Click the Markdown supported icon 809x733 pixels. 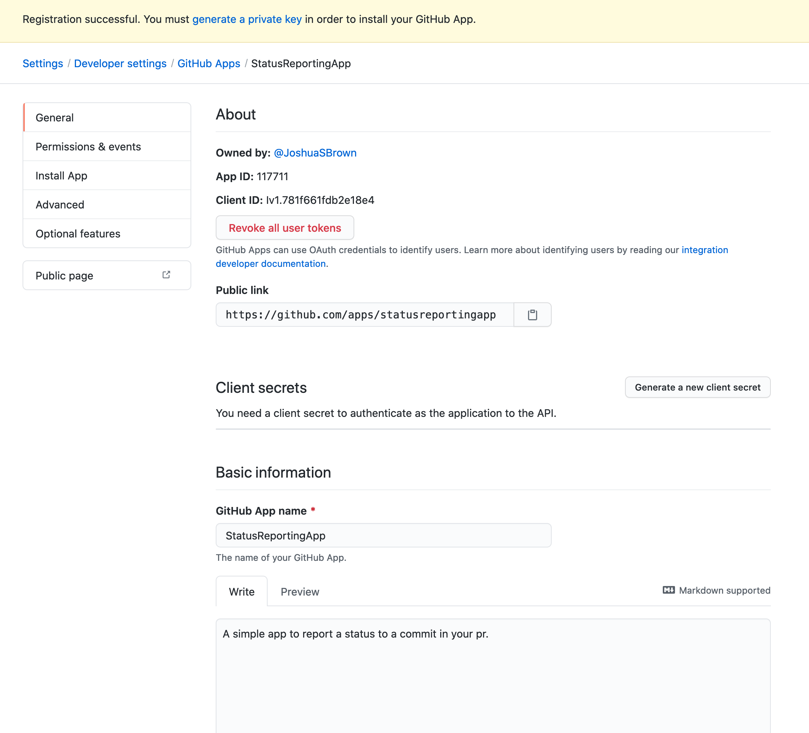669,590
